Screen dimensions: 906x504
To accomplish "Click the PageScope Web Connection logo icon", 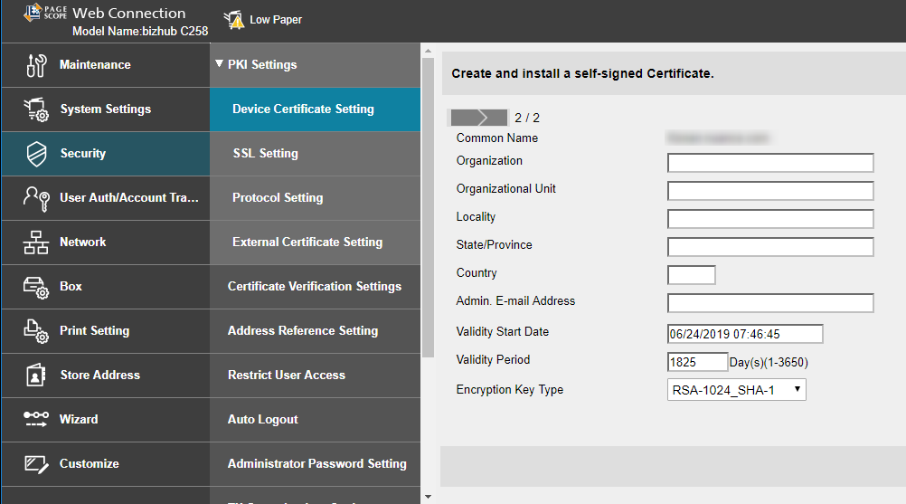I will pos(33,13).
